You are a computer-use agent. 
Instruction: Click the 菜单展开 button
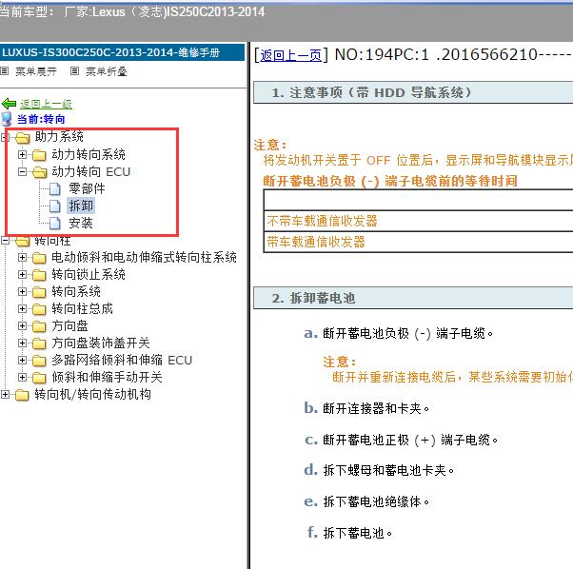pos(36,71)
